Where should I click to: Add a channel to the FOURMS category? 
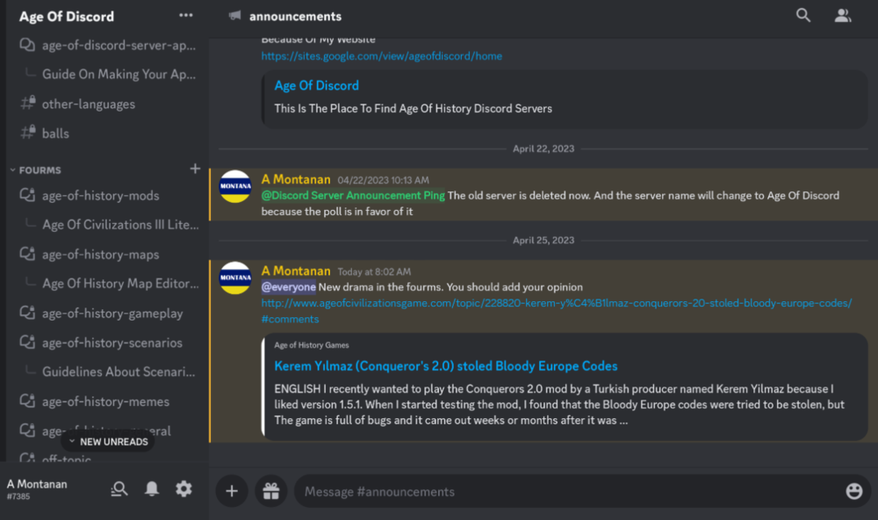pos(195,169)
